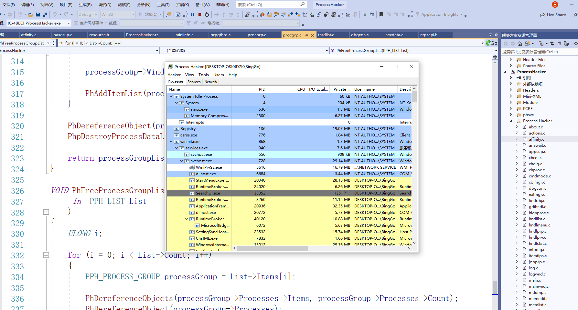Click the Save All toolbar icon
The height and width of the screenshot is (310, 578).
point(45,15)
